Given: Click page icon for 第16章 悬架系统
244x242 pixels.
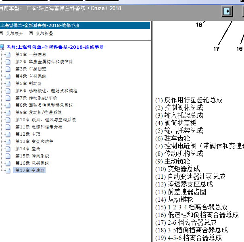Looking at the screenshot, I should 8,163.
